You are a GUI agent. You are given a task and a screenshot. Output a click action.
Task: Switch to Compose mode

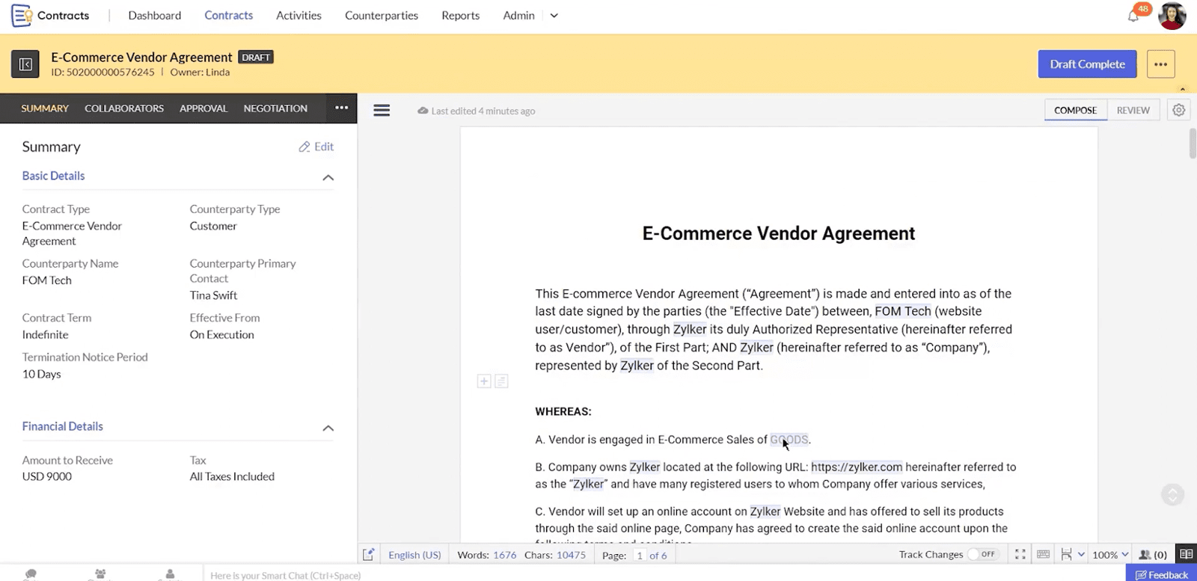1075,110
